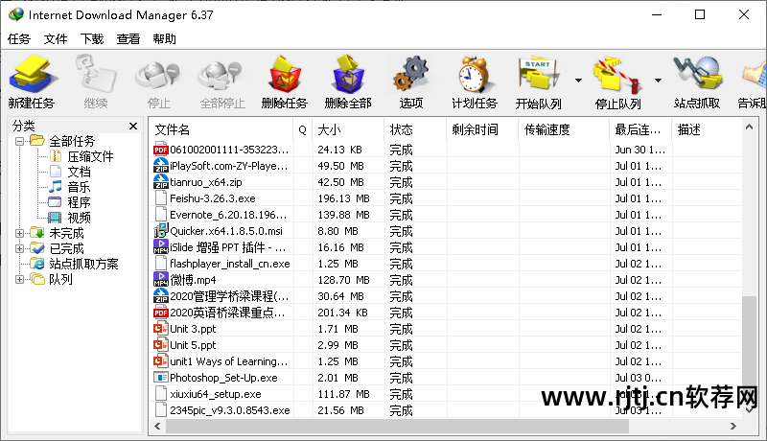Open the 帮助 menu
The width and height of the screenshot is (767, 441).
click(164, 38)
